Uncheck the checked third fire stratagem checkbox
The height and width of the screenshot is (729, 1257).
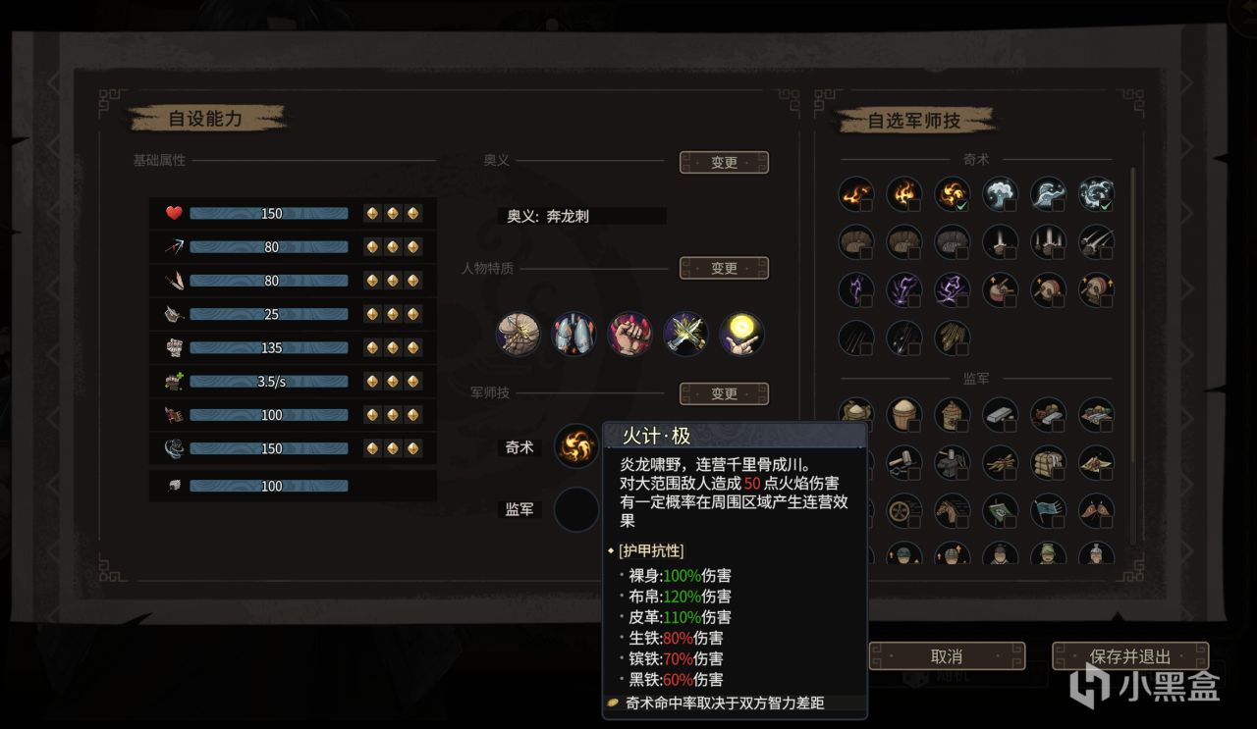[x=962, y=204]
